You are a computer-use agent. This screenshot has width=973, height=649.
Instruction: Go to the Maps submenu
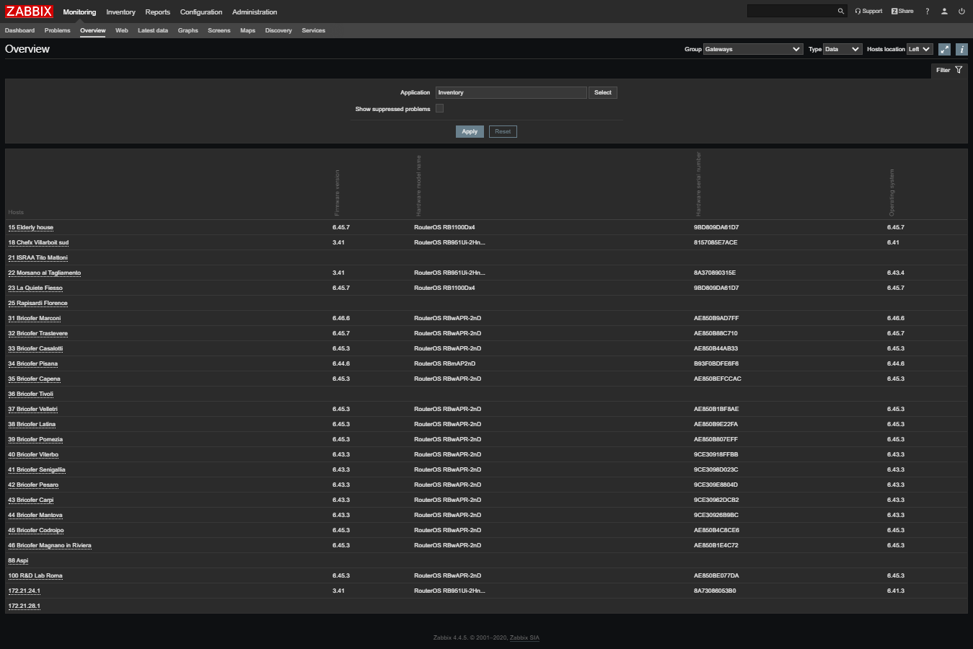(247, 30)
